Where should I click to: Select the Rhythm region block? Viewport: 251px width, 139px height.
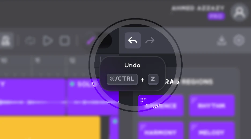pyautogui.click(x=212, y=105)
